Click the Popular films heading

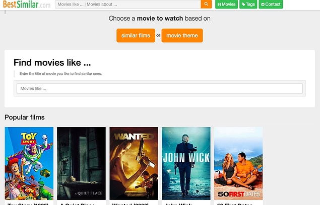pyautogui.click(x=25, y=117)
